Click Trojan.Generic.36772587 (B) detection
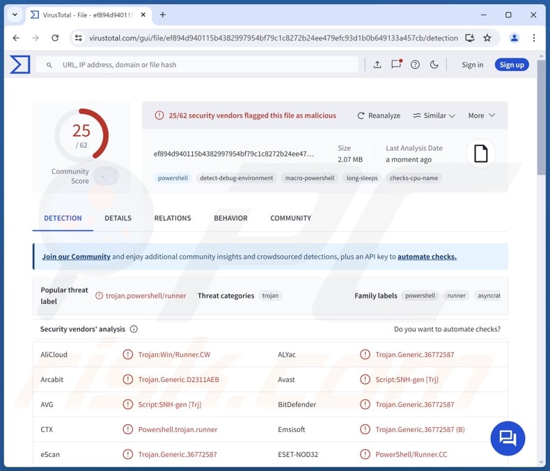The height and width of the screenshot is (471, 550). coord(420,429)
